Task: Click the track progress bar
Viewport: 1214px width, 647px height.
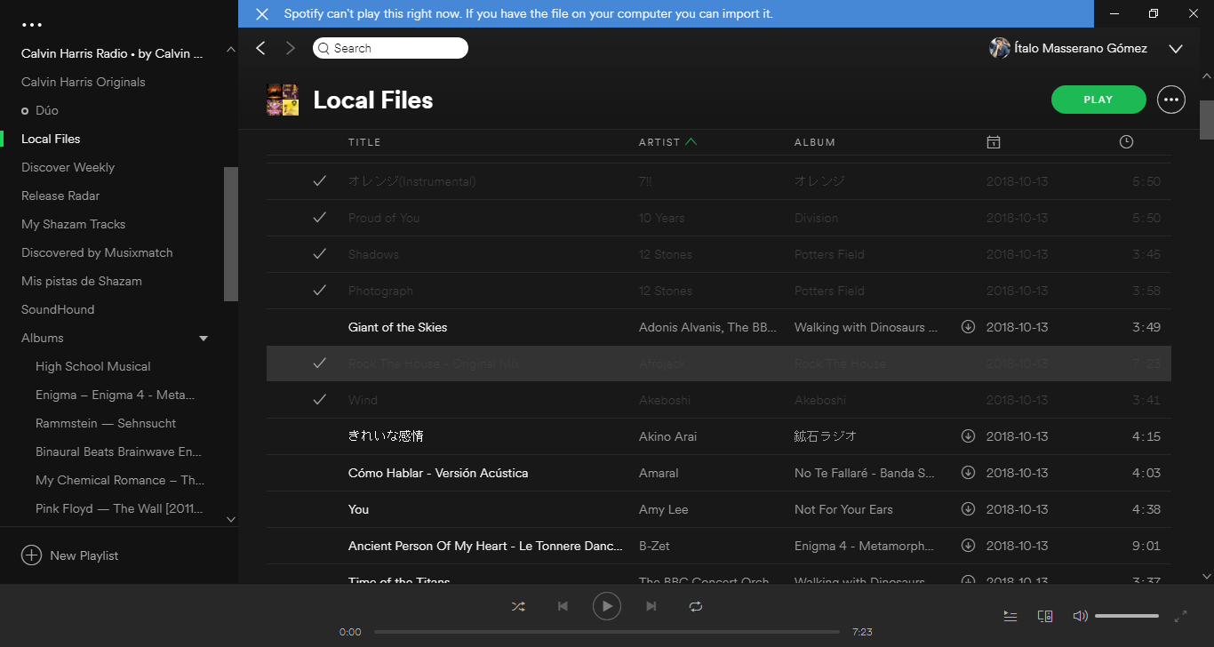Action: coord(607,632)
